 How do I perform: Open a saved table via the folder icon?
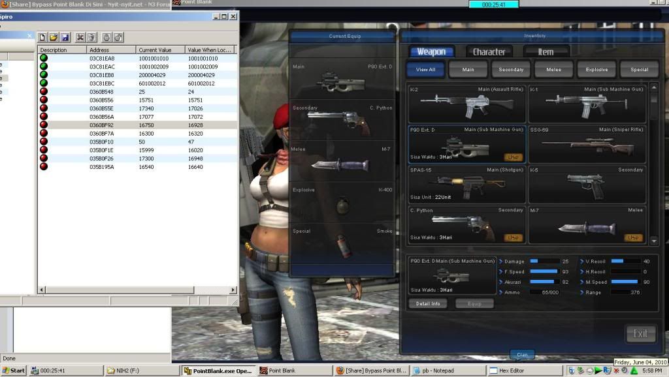[54, 37]
